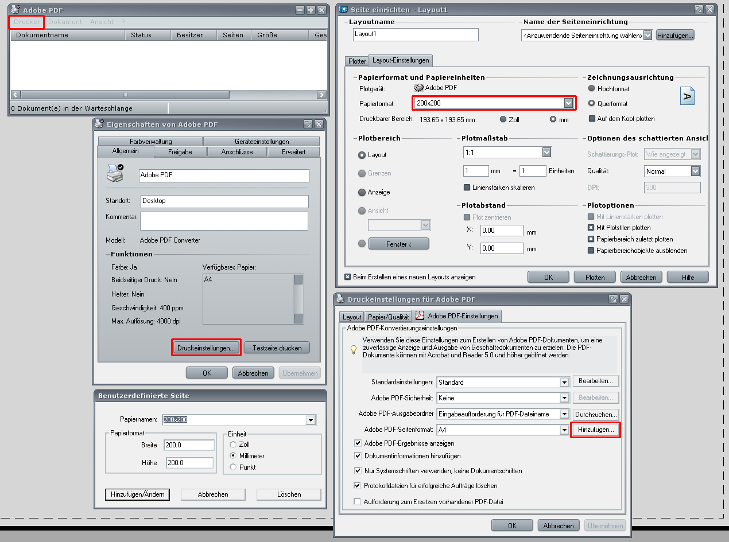Screen dimensions: 729x542
Task: Click the Breite value field
Action: (189, 445)
